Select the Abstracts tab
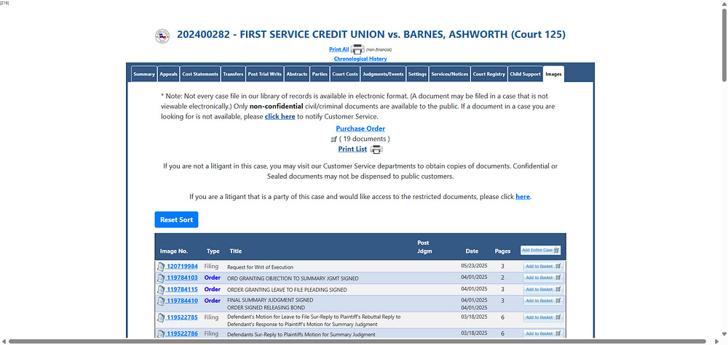Image resolution: width=728 pixels, height=345 pixels. [297, 74]
